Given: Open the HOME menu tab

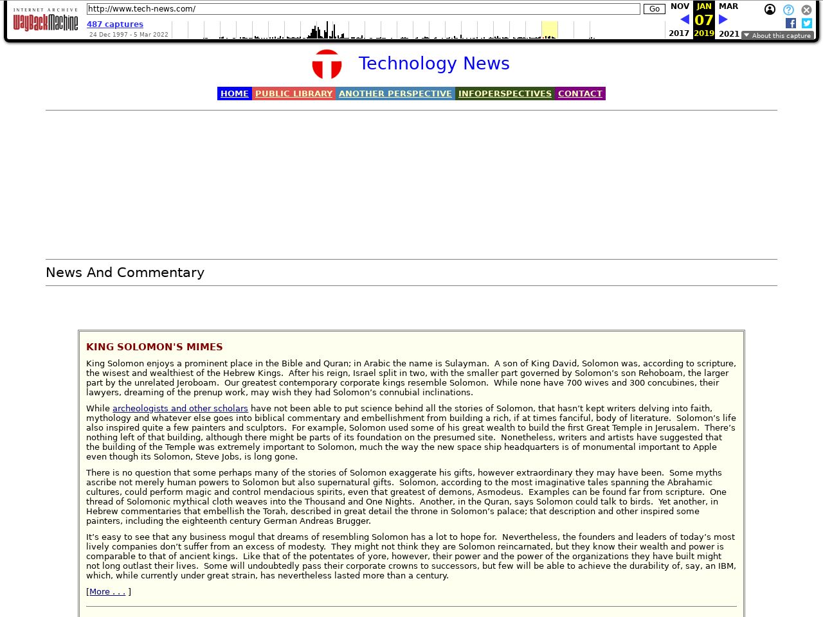Looking at the screenshot, I should coord(234,94).
